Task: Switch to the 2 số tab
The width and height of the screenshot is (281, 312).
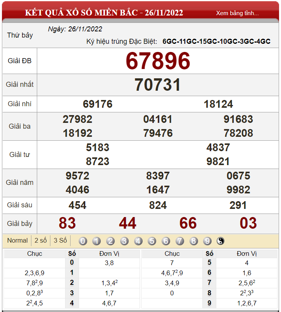Action: point(41,240)
